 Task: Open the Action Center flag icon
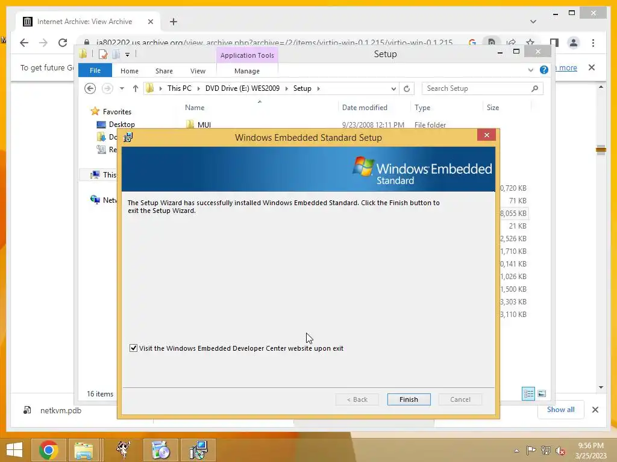tap(531, 450)
